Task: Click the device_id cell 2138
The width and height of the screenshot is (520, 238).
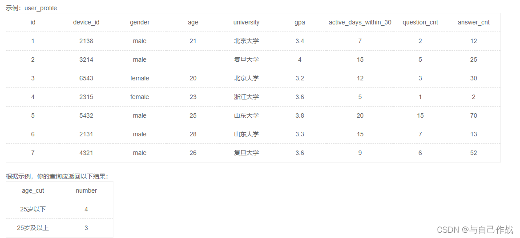Action: [x=86, y=41]
